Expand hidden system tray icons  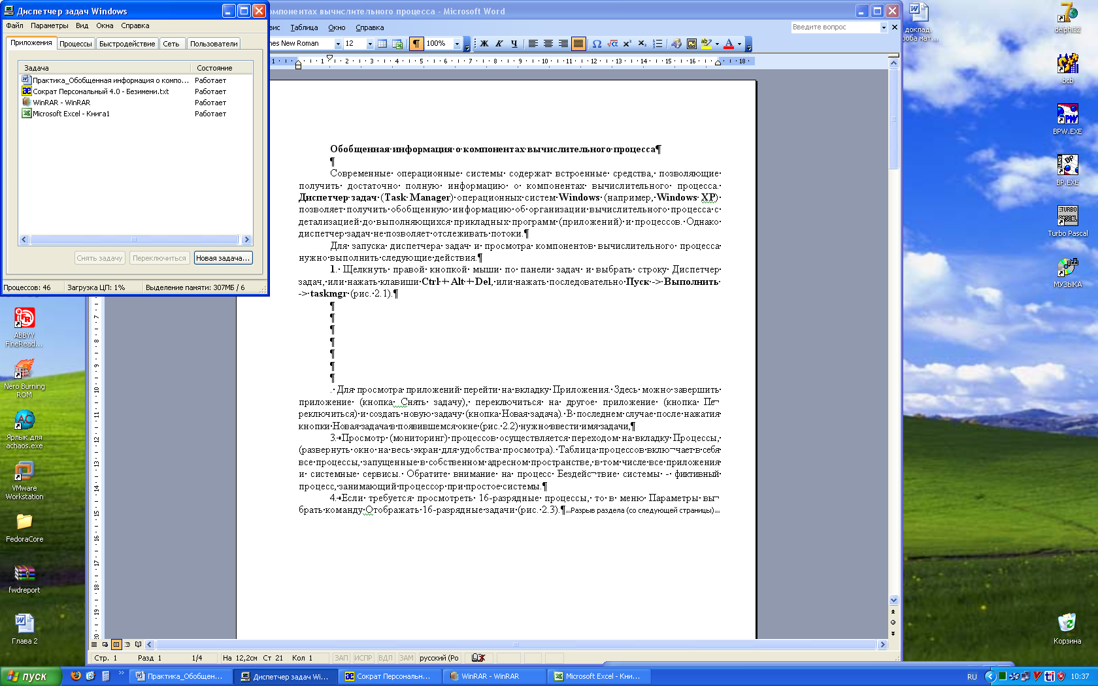pos(990,676)
